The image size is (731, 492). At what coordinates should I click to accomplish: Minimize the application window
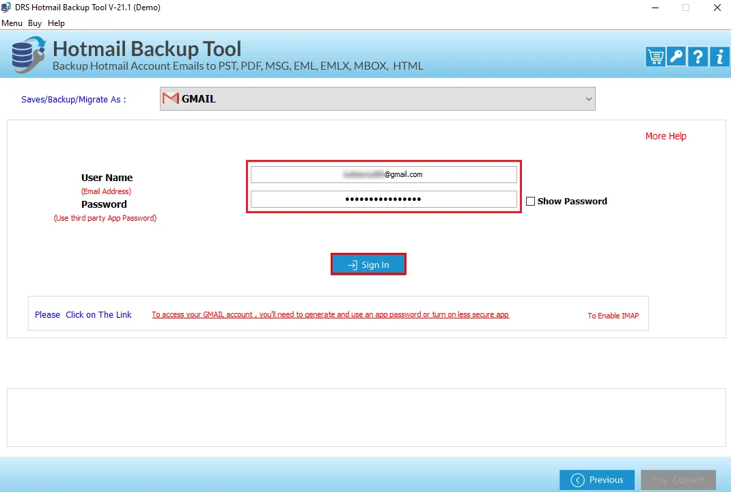coord(655,8)
